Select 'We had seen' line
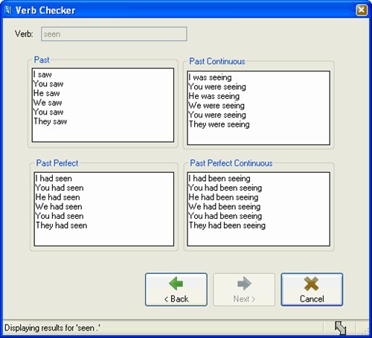Viewport: 372px width, 338px height. [59, 207]
